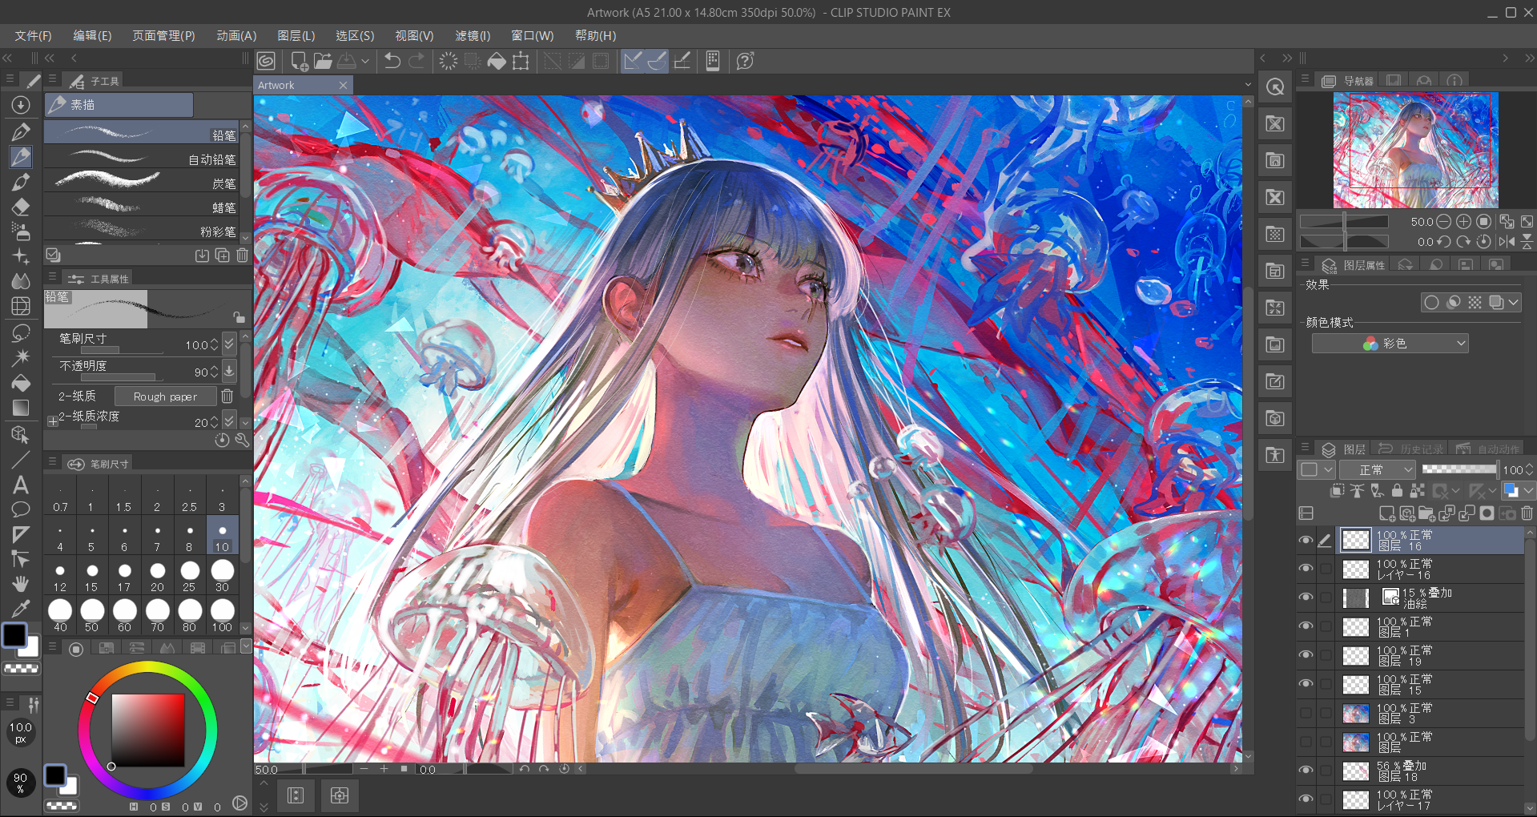Open the 滤镜(I) menu
1537x817 pixels.
tap(473, 36)
